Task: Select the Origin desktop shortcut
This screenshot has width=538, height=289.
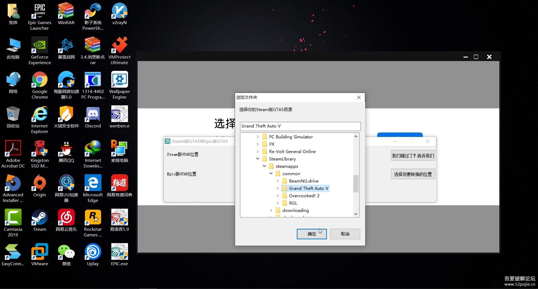Action: [40, 186]
